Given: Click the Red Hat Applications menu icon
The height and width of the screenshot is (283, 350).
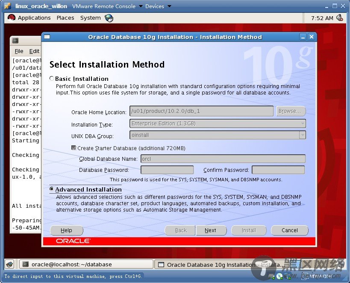Looking at the screenshot, I should (x=11, y=18).
